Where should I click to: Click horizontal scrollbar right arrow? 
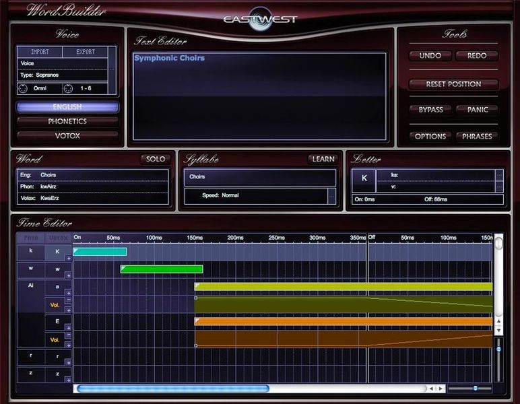click(441, 389)
